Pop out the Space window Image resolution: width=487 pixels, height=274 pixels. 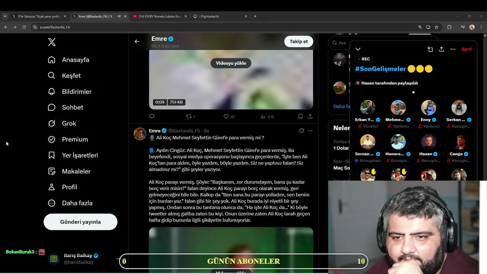[430, 49]
